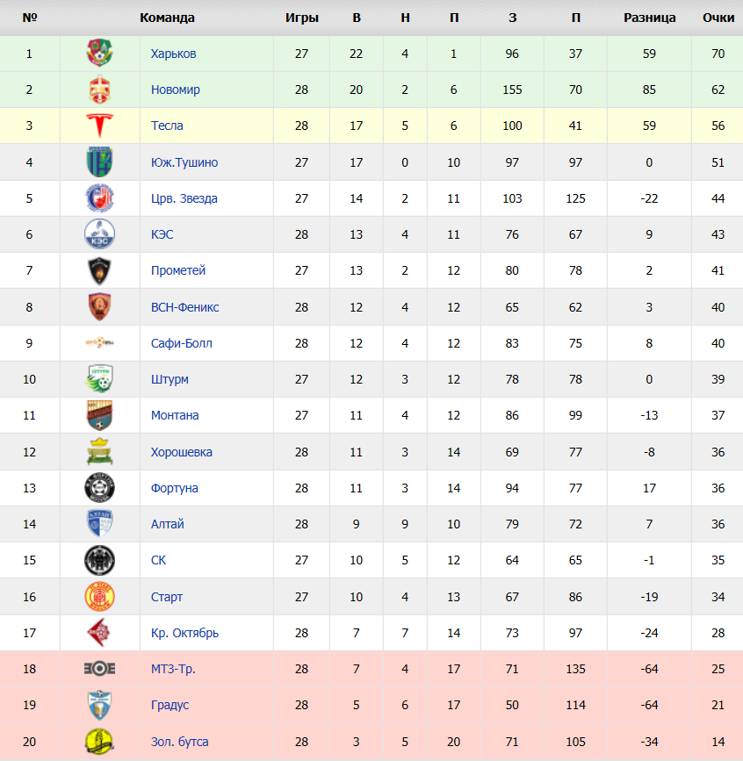Click the Разница column header
Image resolution: width=743 pixels, height=761 pixels.
click(x=649, y=18)
